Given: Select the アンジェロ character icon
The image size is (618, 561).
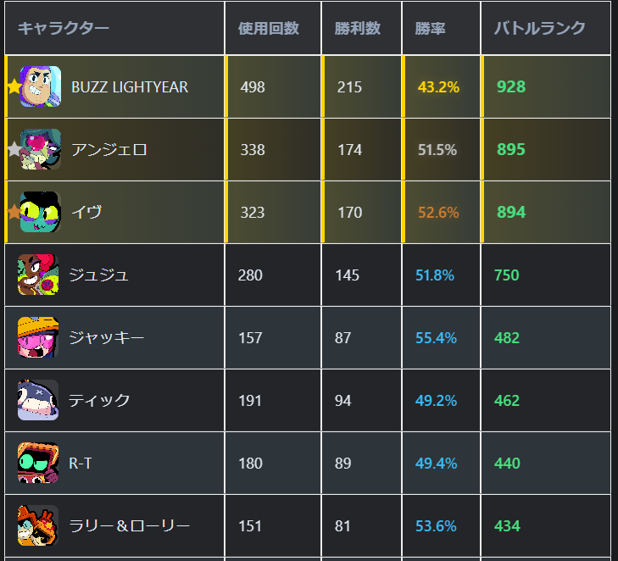Looking at the screenshot, I should 41,149.
